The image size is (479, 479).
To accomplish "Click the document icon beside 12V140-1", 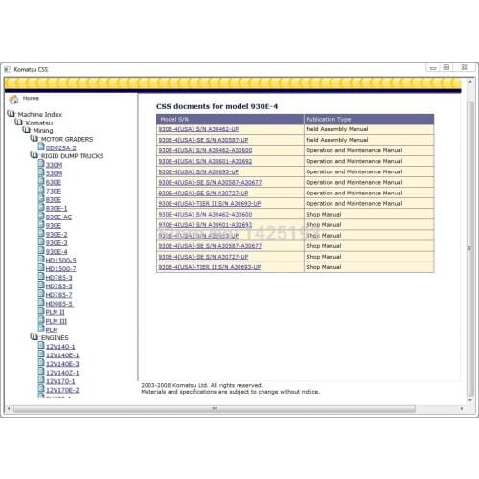I will coord(41,345).
